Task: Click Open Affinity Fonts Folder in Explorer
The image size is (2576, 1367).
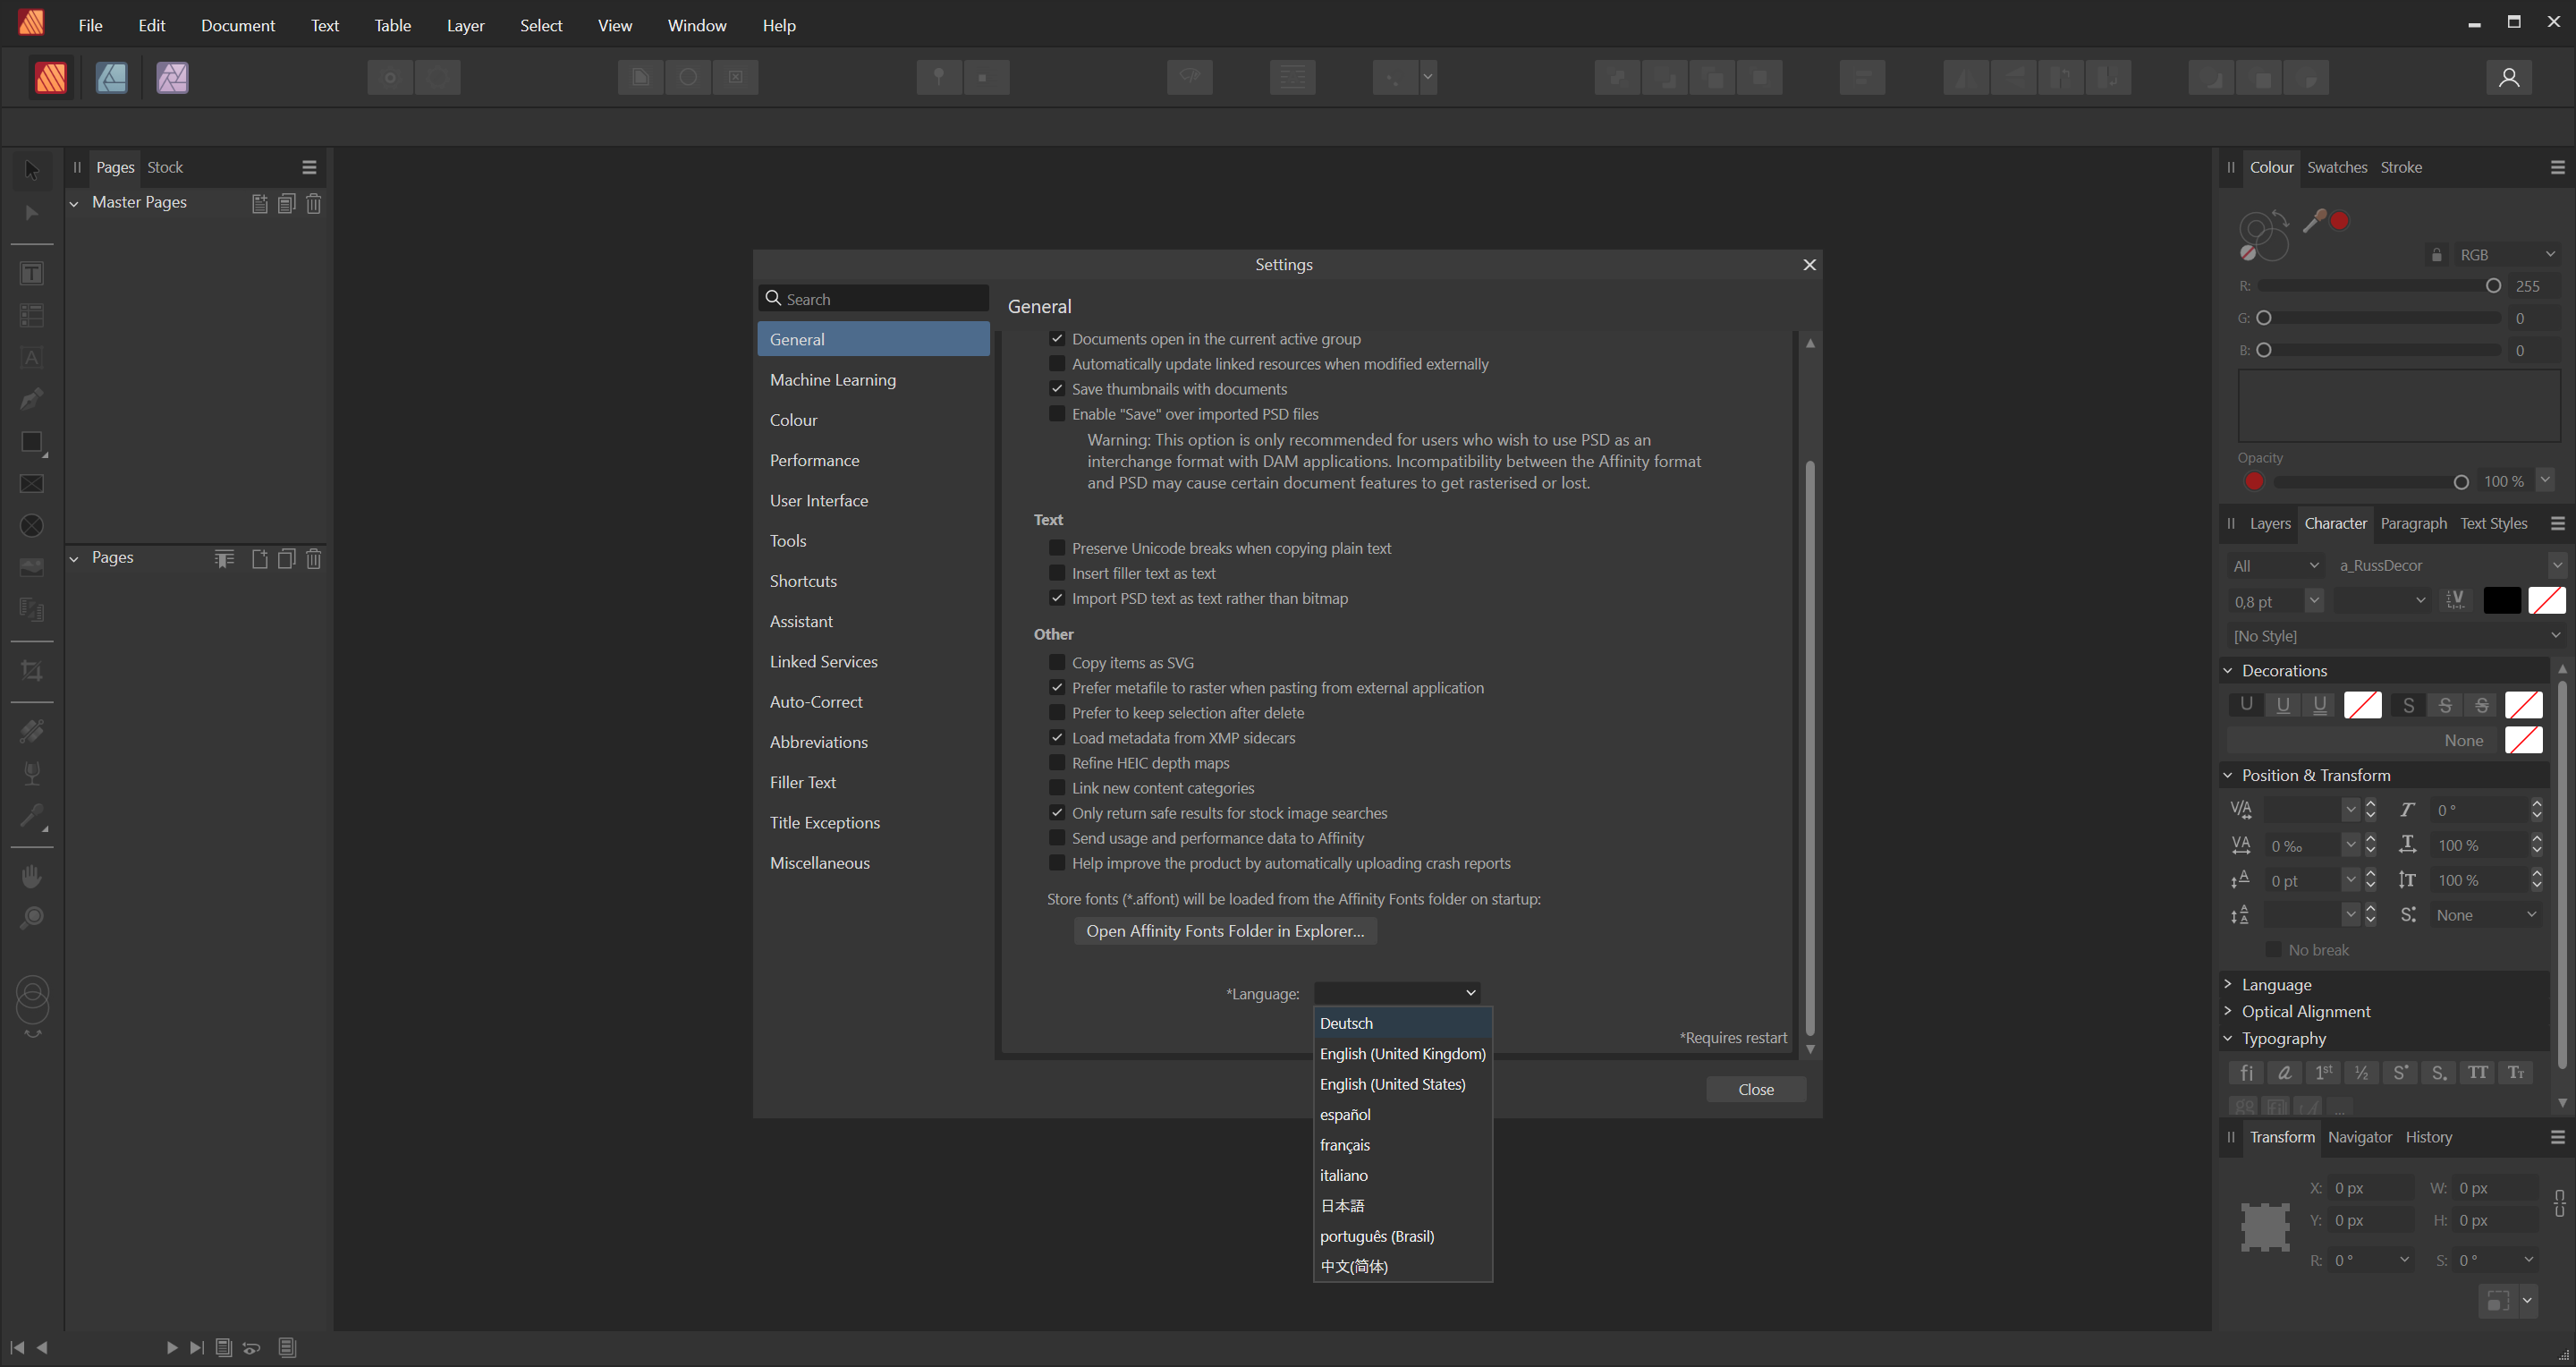Action: 1225,931
